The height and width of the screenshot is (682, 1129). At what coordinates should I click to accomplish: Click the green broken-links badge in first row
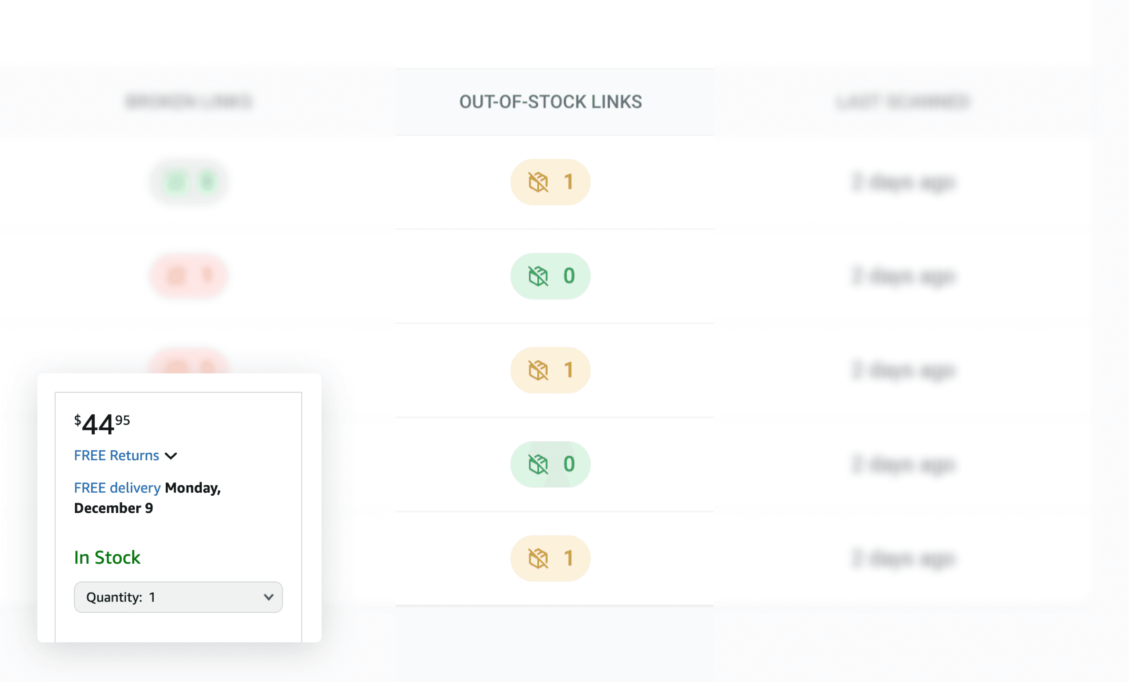click(x=189, y=182)
